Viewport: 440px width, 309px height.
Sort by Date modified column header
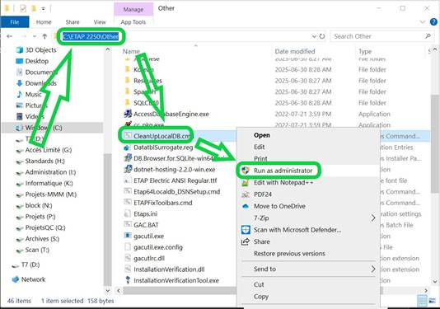295,51
